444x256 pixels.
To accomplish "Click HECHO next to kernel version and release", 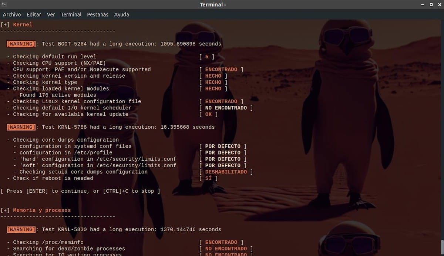I will (x=213, y=76).
